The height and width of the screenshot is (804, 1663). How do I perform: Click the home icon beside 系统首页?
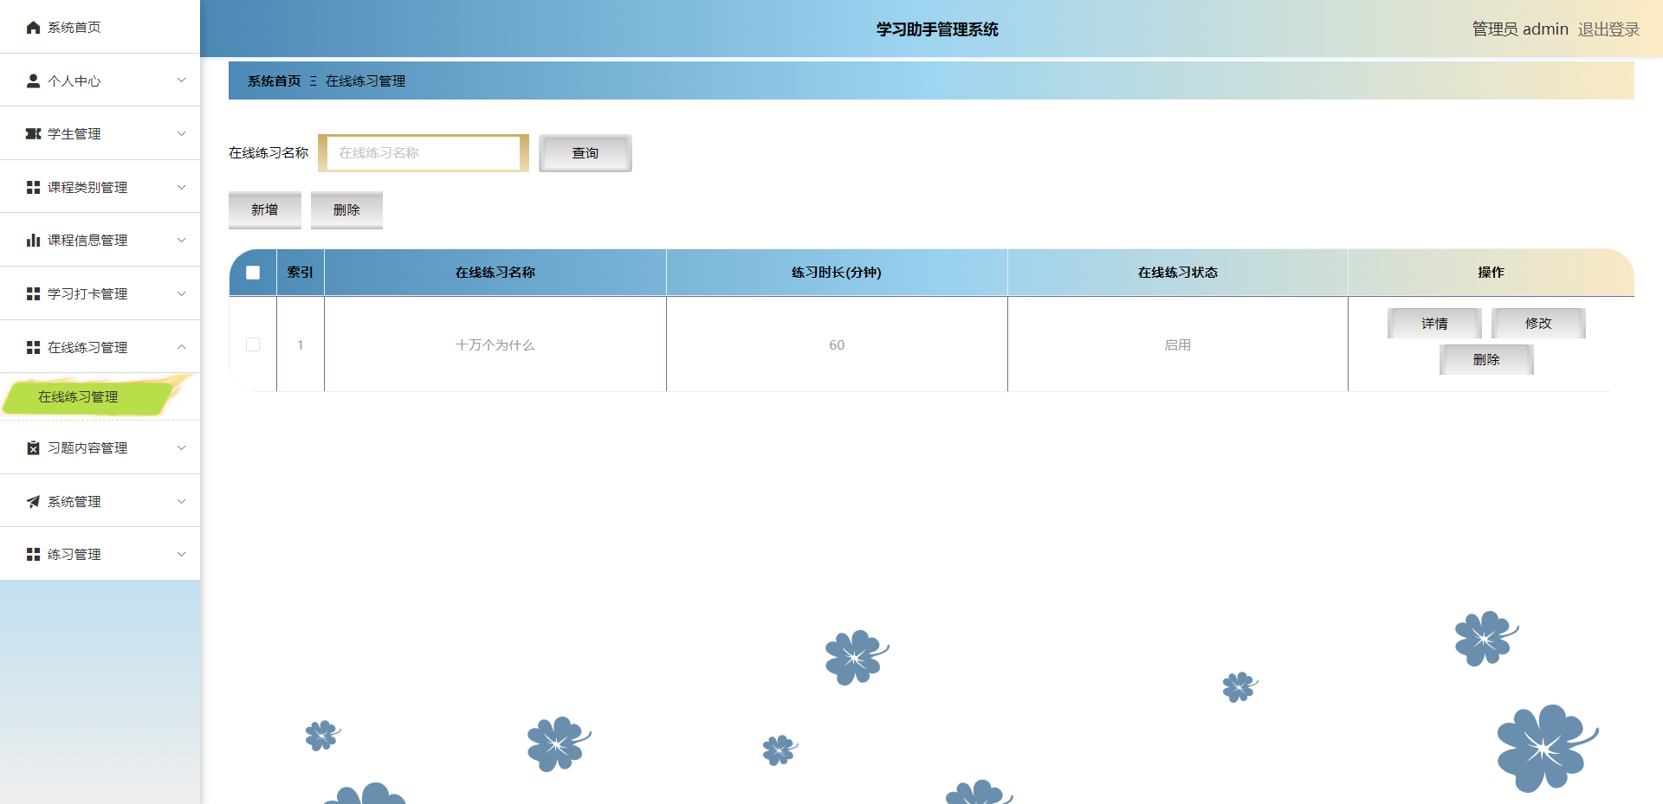33,27
